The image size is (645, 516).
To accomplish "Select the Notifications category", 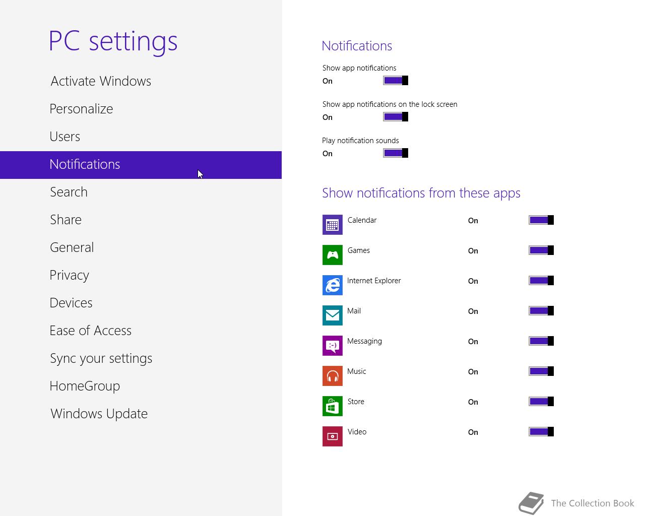I will click(x=141, y=165).
